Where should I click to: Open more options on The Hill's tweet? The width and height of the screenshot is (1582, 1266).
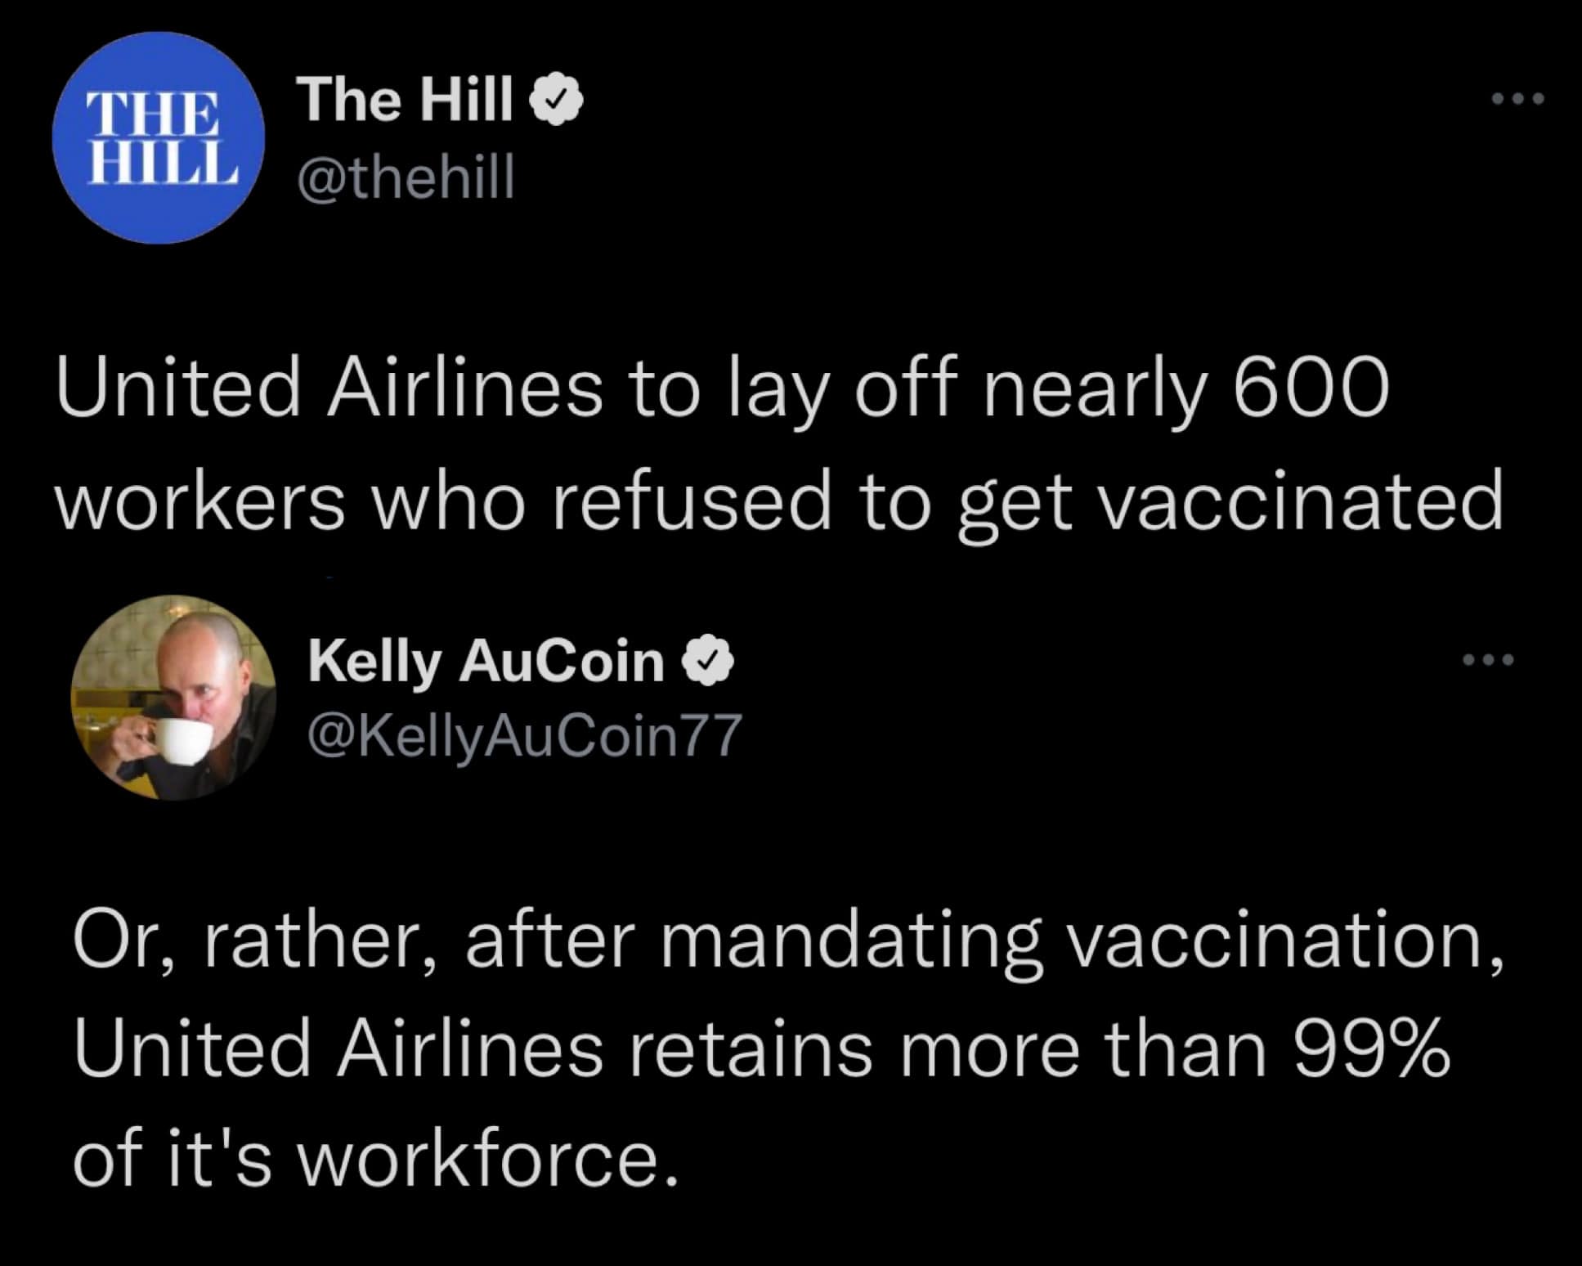point(1517,99)
